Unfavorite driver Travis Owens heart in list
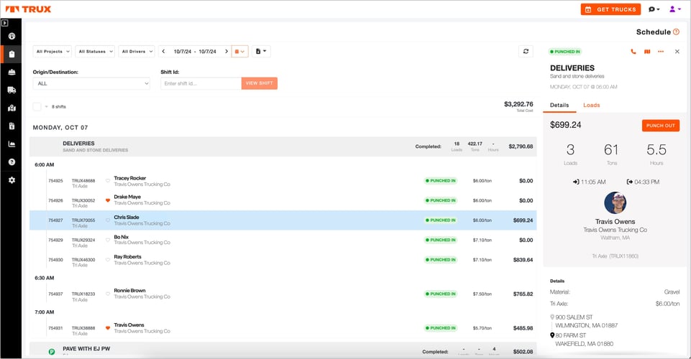The image size is (691, 359). [x=108, y=327]
